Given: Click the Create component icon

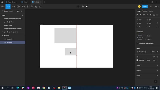Looking at the screenshot, I should pyautogui.click(x=83, y=6).
